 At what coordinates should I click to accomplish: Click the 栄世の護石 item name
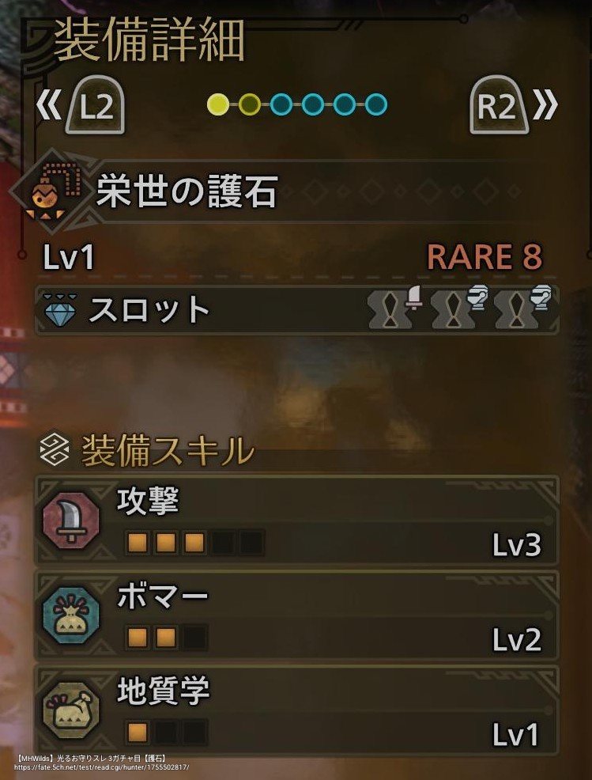[187, 191]
